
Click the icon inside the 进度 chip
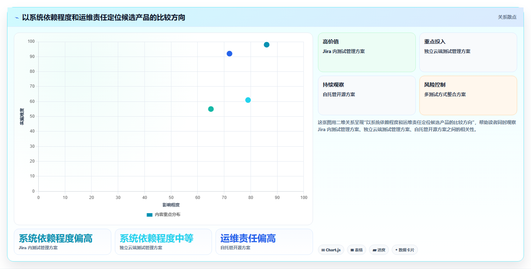374,250
